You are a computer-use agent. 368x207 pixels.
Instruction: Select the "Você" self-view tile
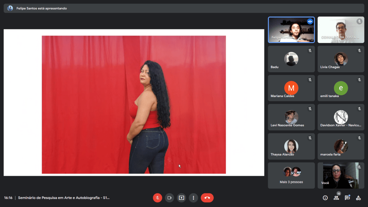341,175
